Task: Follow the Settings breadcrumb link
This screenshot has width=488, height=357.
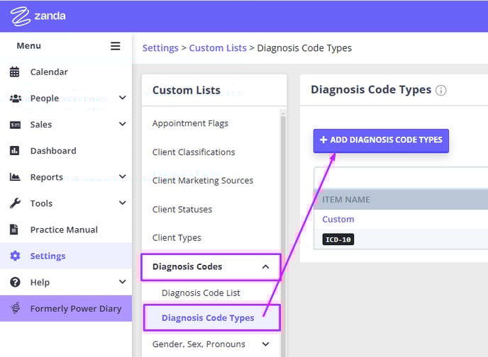Action: coord(160,48)
